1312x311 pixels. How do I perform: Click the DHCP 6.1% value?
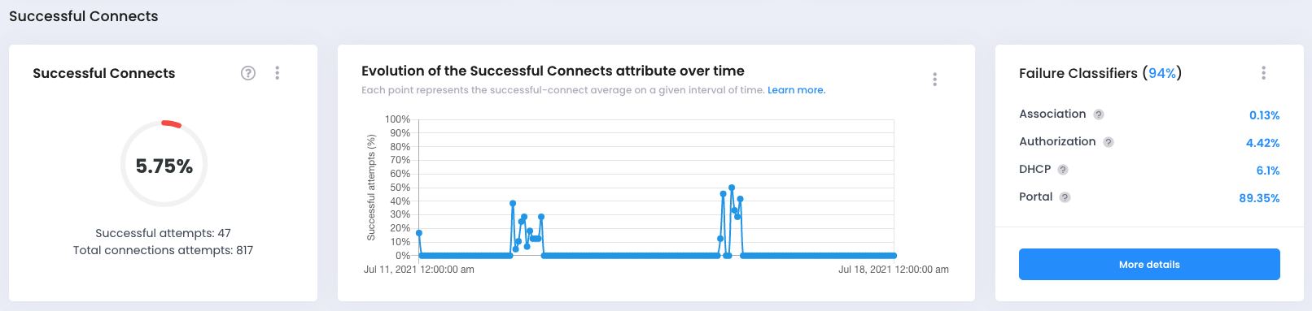point(1268,171)
